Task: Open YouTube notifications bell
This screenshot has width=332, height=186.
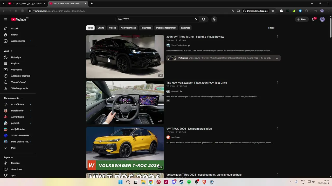Action: click(313, 19)
